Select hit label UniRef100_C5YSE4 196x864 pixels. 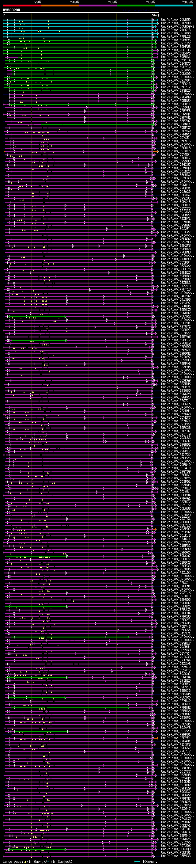point(176,138)
